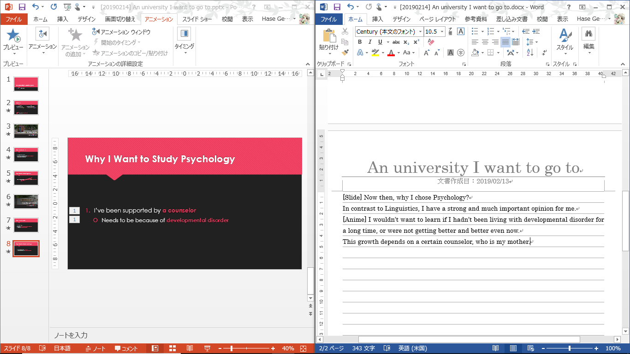Open the Century font name dropdown

(x=420, y=32)
